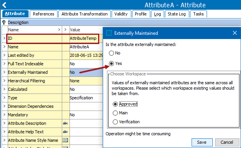Image resolution: width=241 pixels, height=148 pixels.
Task: Expand the Mandatory row
Action: (5, 115)
